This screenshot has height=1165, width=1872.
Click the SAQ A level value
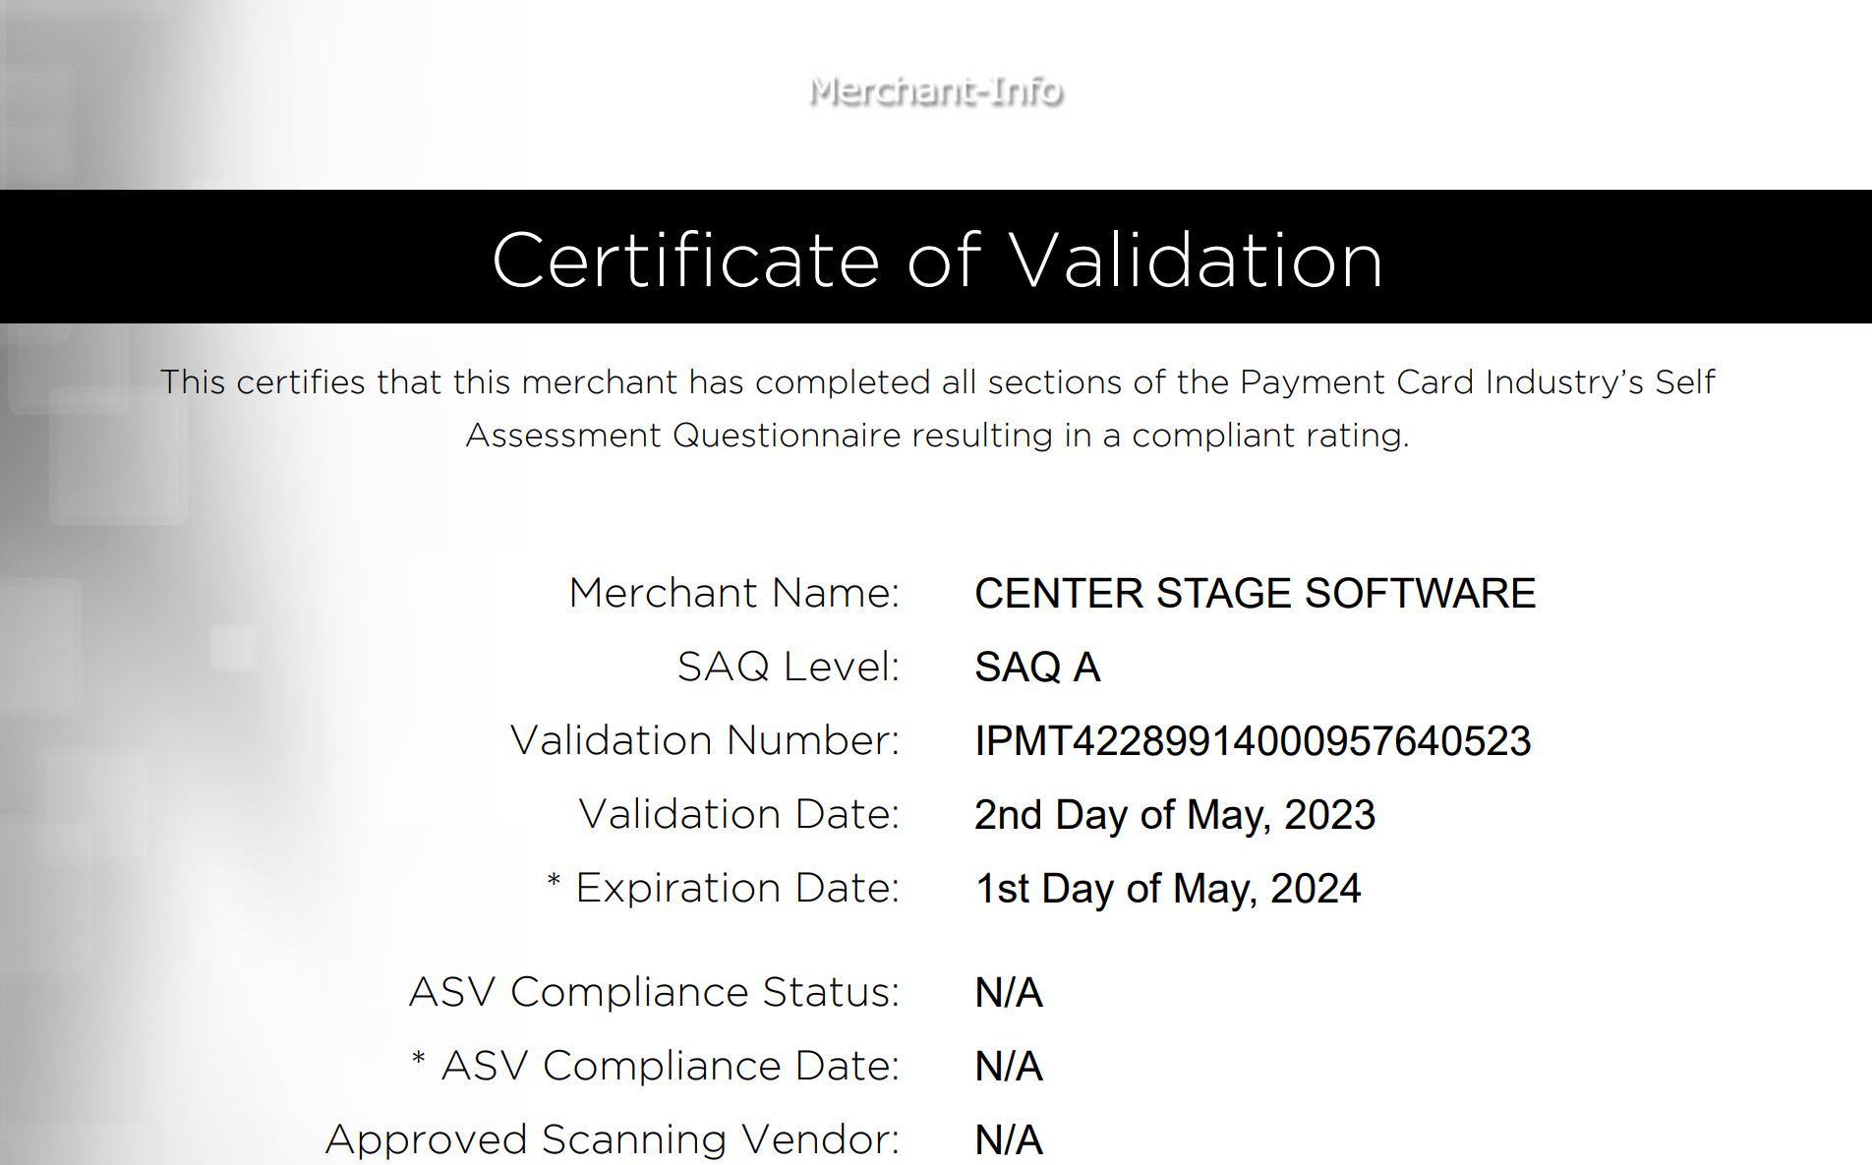[1037, 668]
